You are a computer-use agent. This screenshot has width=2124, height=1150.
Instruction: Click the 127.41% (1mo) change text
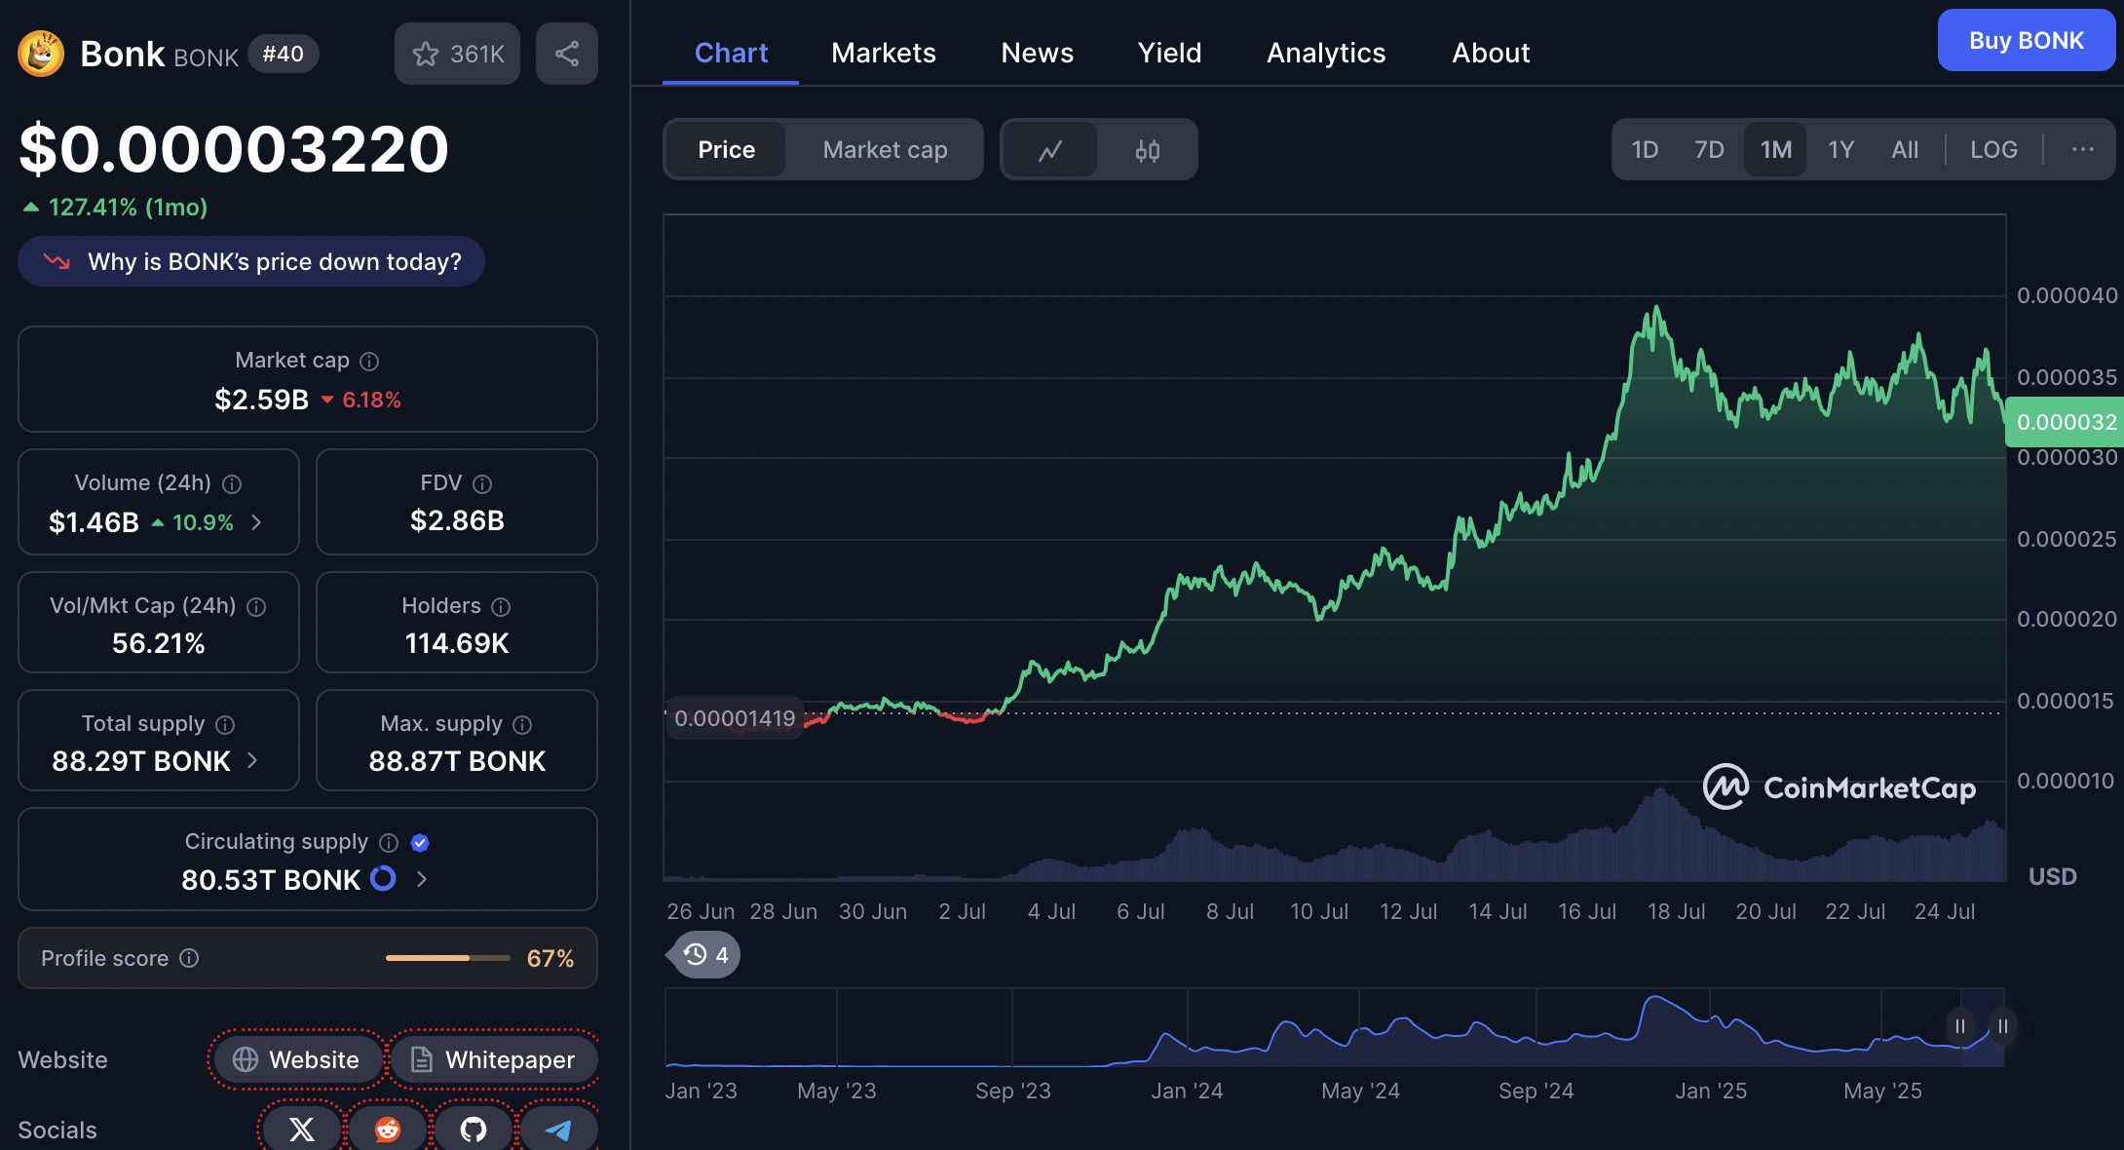click(x=128, y=207)
